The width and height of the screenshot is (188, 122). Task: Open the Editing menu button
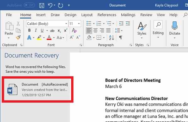(158, 30)
